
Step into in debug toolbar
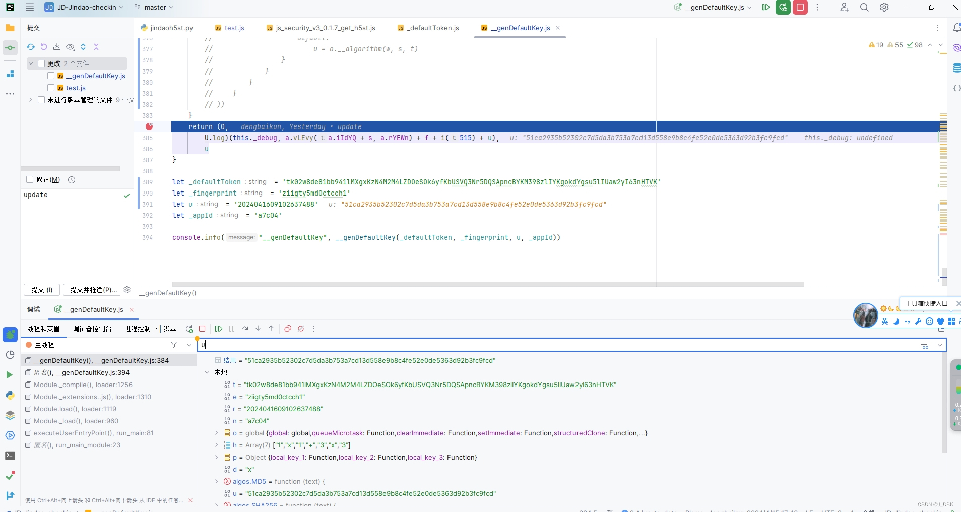(258, 329)
